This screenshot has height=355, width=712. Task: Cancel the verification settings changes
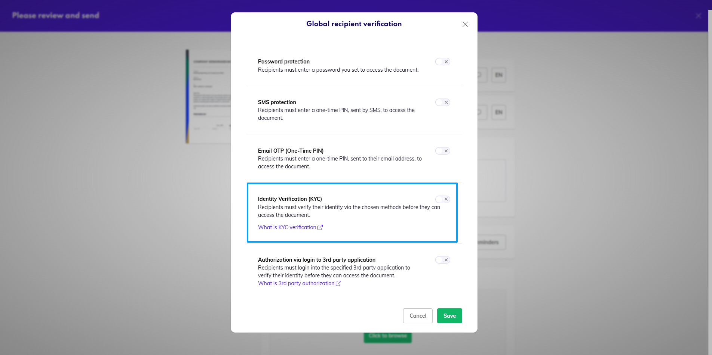[418, 315]
